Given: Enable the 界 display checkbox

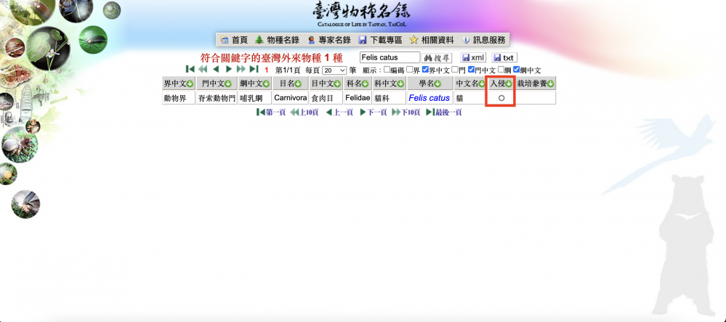Looking at the screenshot, I should point(409,70).
